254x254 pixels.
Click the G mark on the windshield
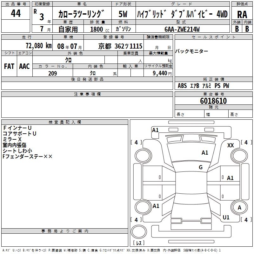pos(201,167)
